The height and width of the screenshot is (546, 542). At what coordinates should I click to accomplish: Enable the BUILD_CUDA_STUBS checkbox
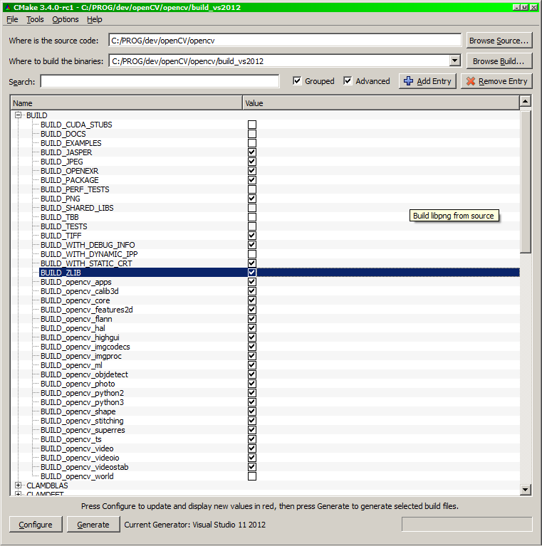(x=252, y=125)
